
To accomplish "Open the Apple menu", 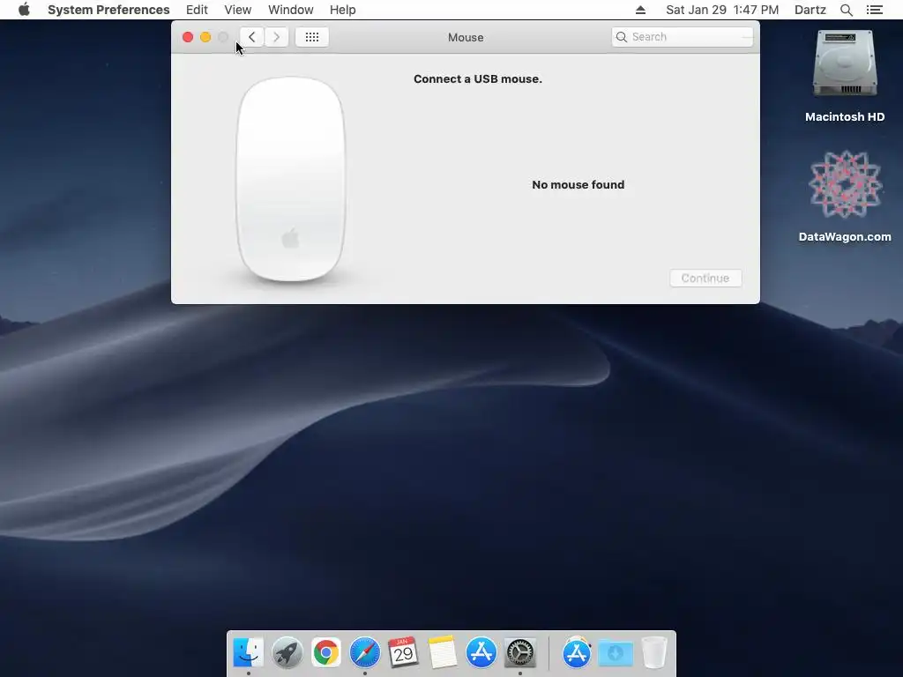I will point(24,10).
